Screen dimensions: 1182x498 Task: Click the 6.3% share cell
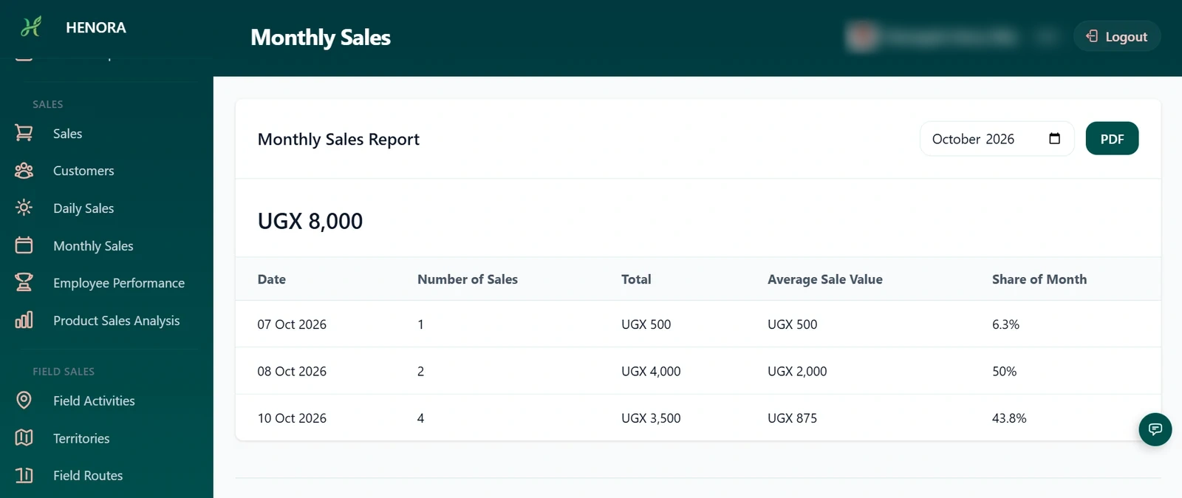coord(1005,324)
